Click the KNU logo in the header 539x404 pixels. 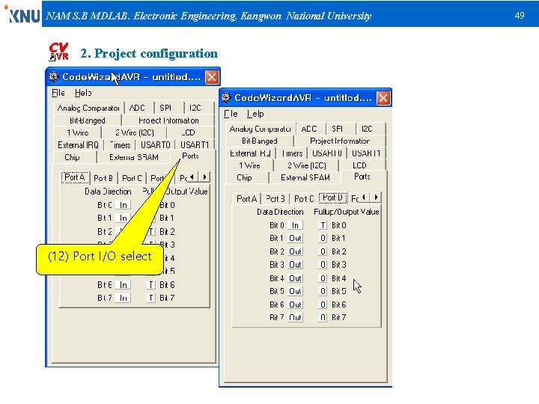tap(21, 14)
